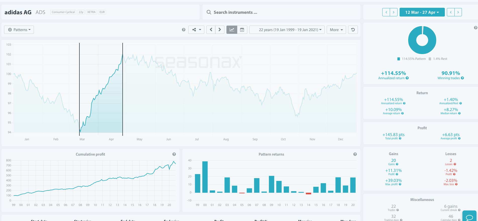478x221 pixels.
Task: Open help for gains Profit +11.31%
Action: (397, 174)
